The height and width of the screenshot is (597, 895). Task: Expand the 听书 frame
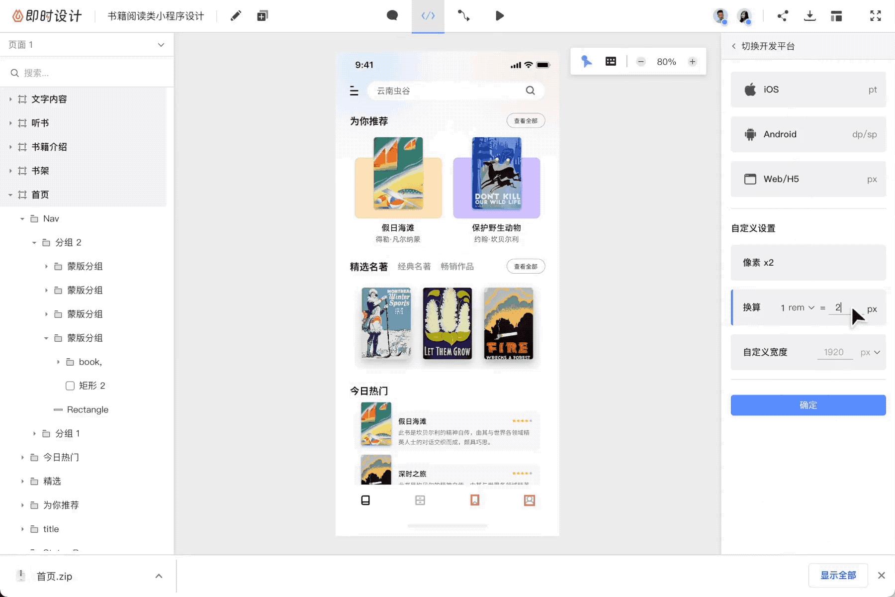10,123
